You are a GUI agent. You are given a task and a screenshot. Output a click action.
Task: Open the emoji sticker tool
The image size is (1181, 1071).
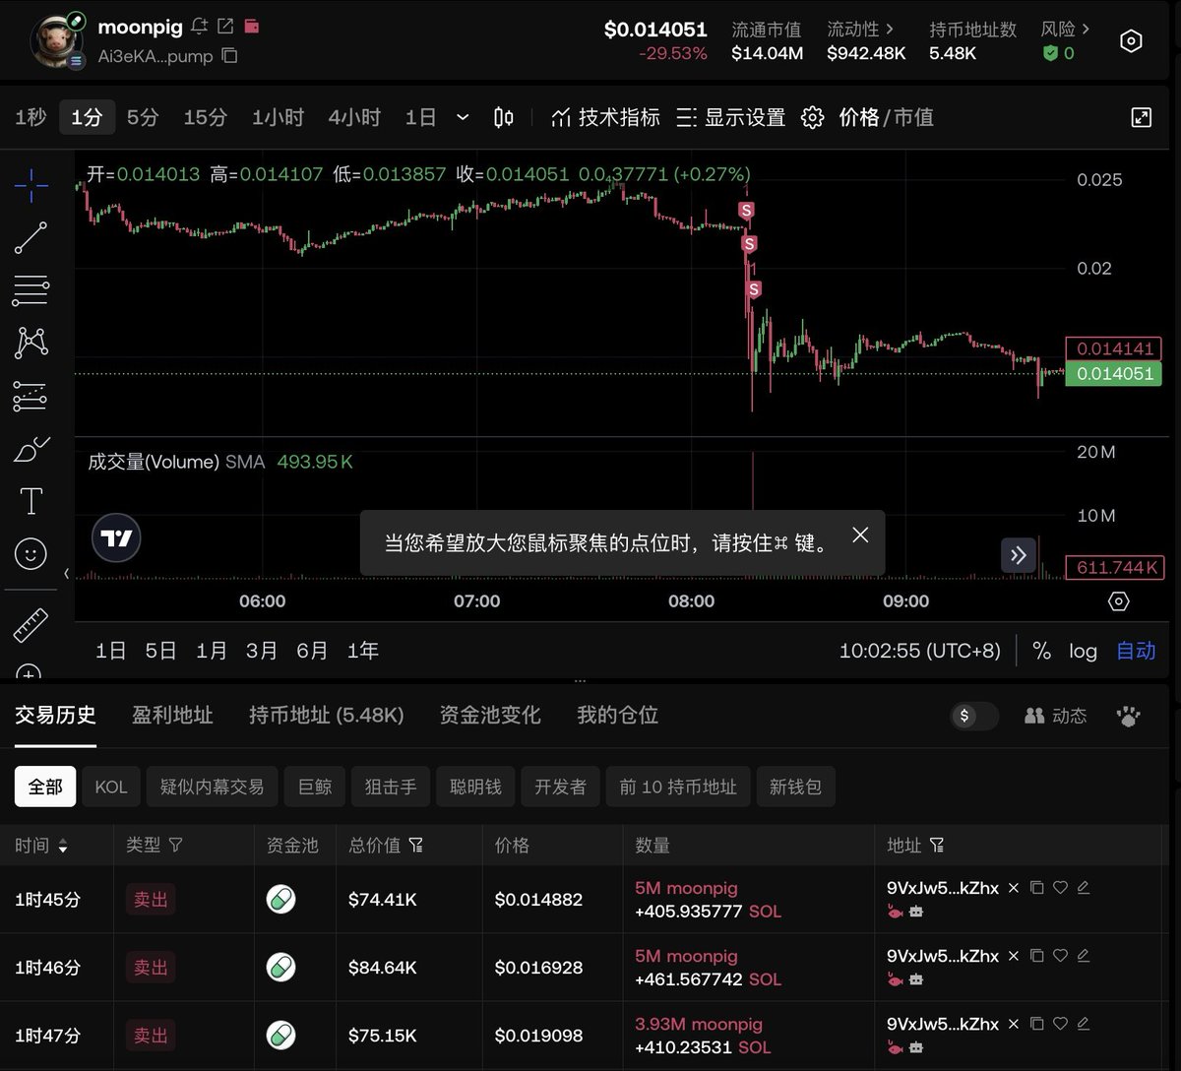31,554
